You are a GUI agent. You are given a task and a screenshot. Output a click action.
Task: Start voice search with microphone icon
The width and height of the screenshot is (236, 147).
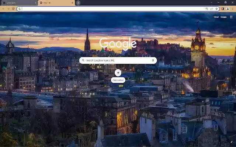(x=153, y=60)
